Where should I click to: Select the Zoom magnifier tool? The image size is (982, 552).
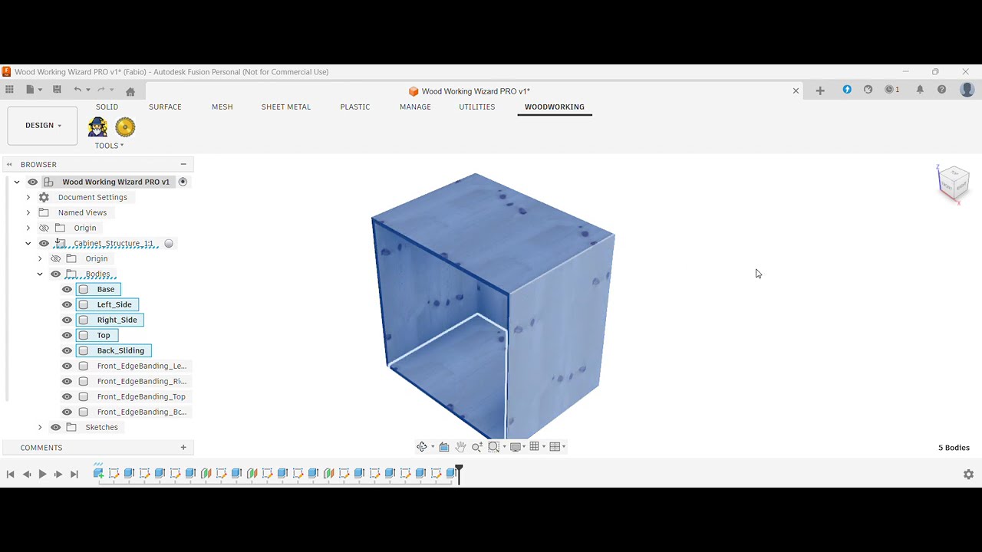(x=477, y=447)
